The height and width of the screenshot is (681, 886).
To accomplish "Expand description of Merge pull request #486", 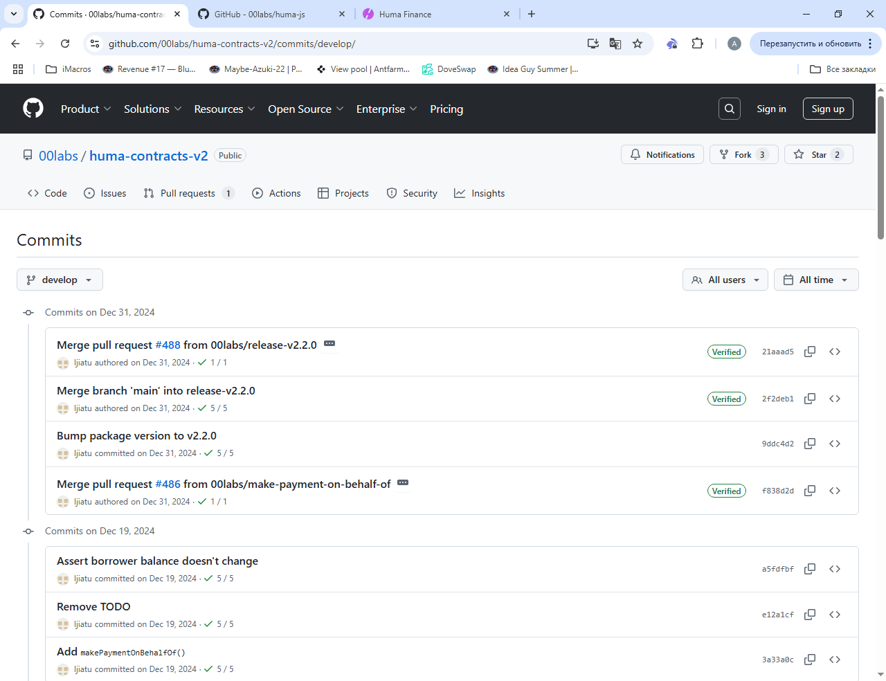I will click(403, 483).
